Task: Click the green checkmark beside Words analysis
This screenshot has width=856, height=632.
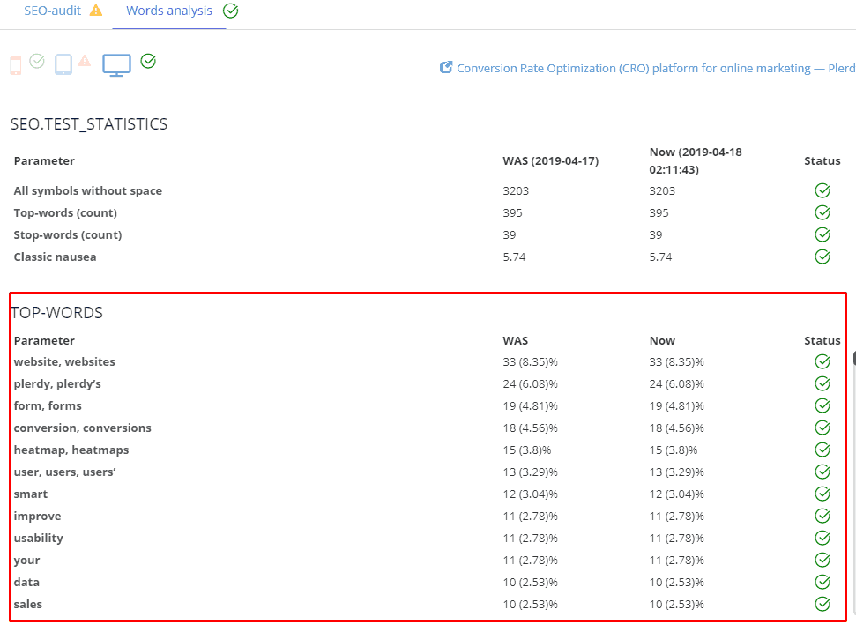Action: pos(231,11)
